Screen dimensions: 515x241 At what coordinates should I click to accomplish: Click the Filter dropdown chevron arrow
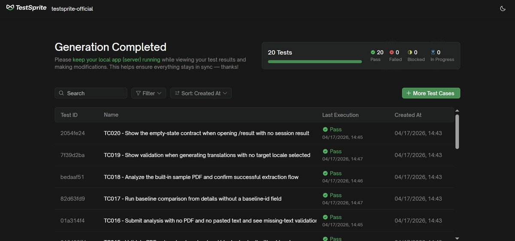[159, 93]
